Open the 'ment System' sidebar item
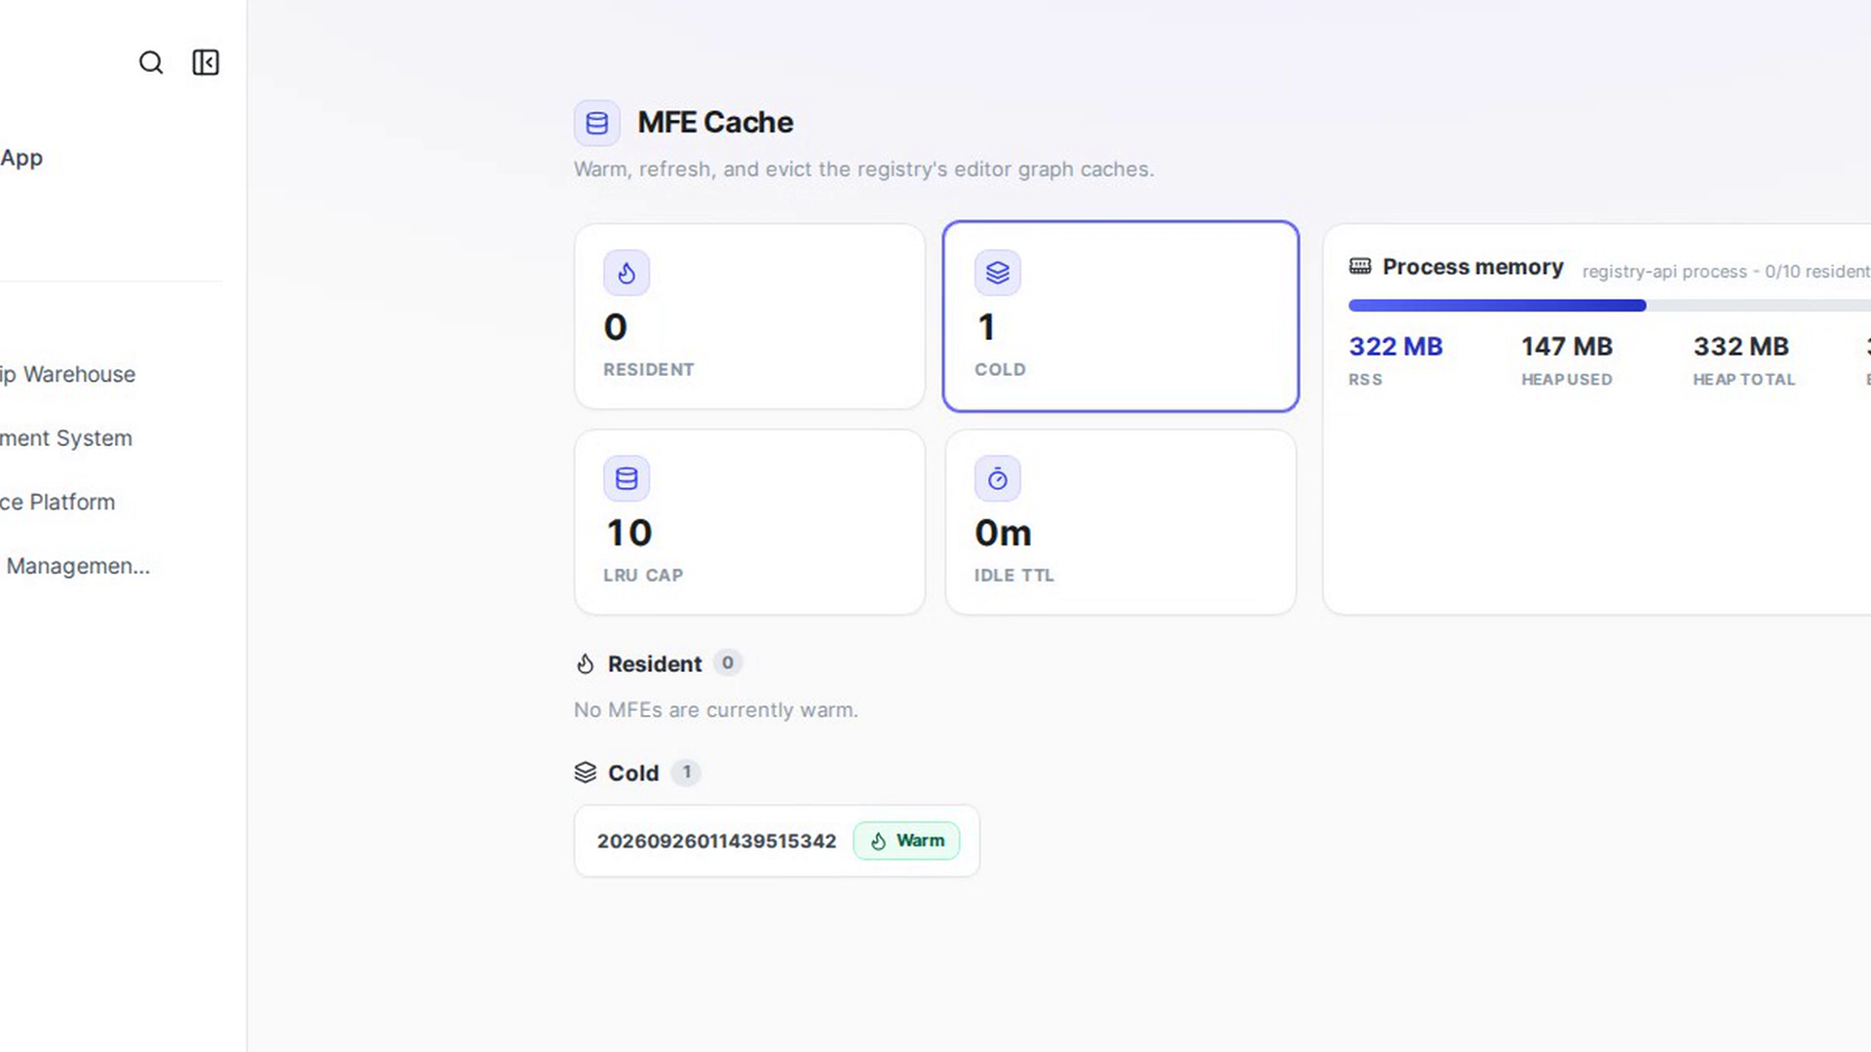Viewport: 1871px width, 1052px height. click(x=66, y=438)
